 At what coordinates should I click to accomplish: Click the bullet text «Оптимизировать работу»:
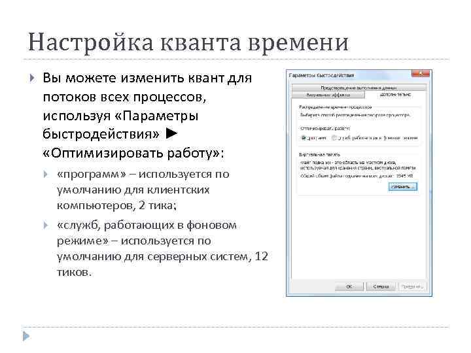(x=133, y=153)
